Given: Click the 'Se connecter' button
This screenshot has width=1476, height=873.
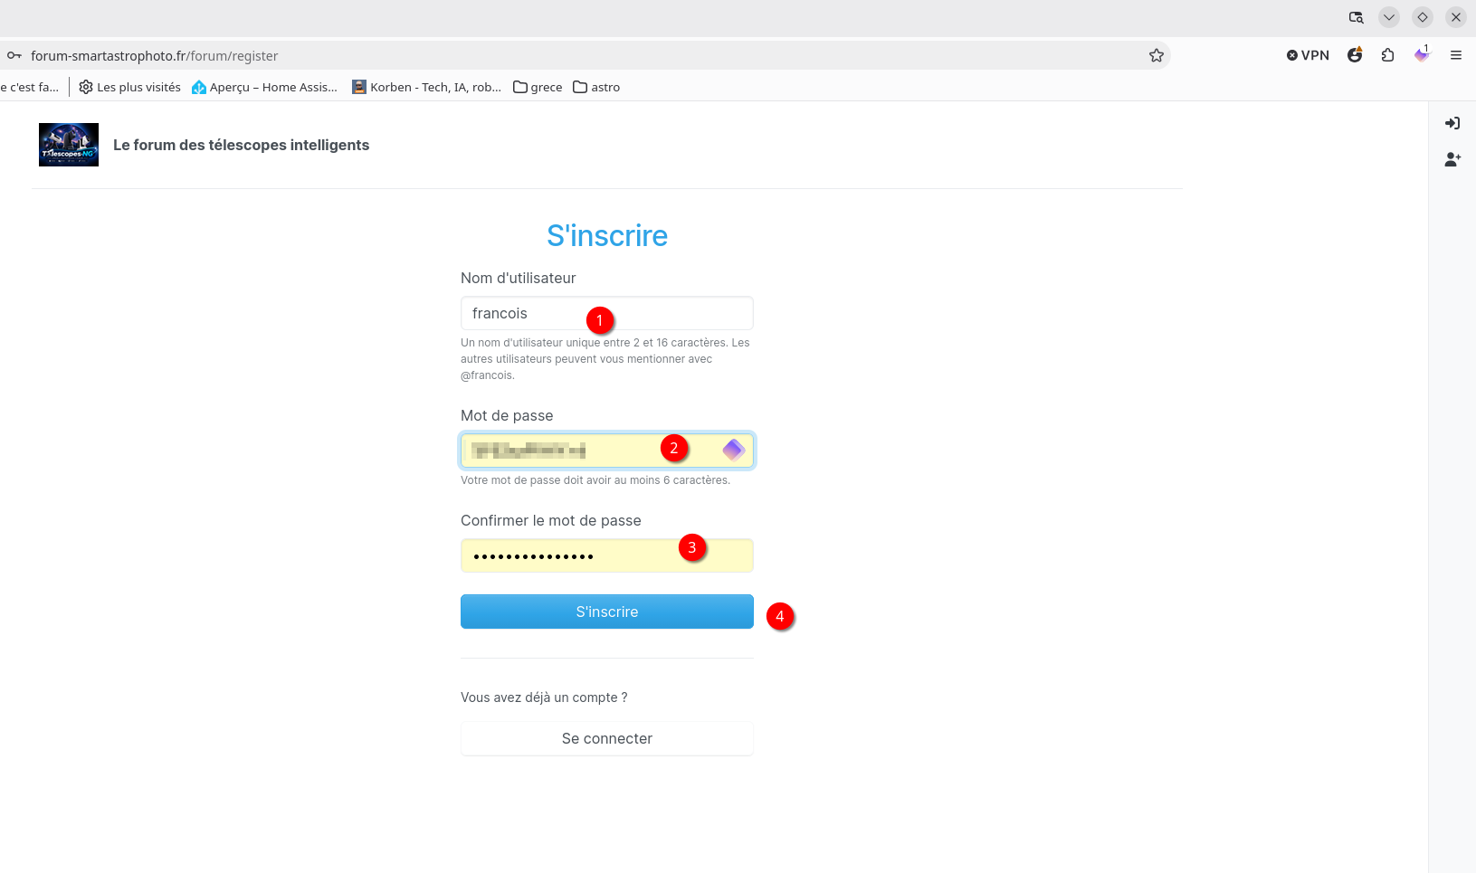Looking at the screenshot, I should [x=607, y=738].
